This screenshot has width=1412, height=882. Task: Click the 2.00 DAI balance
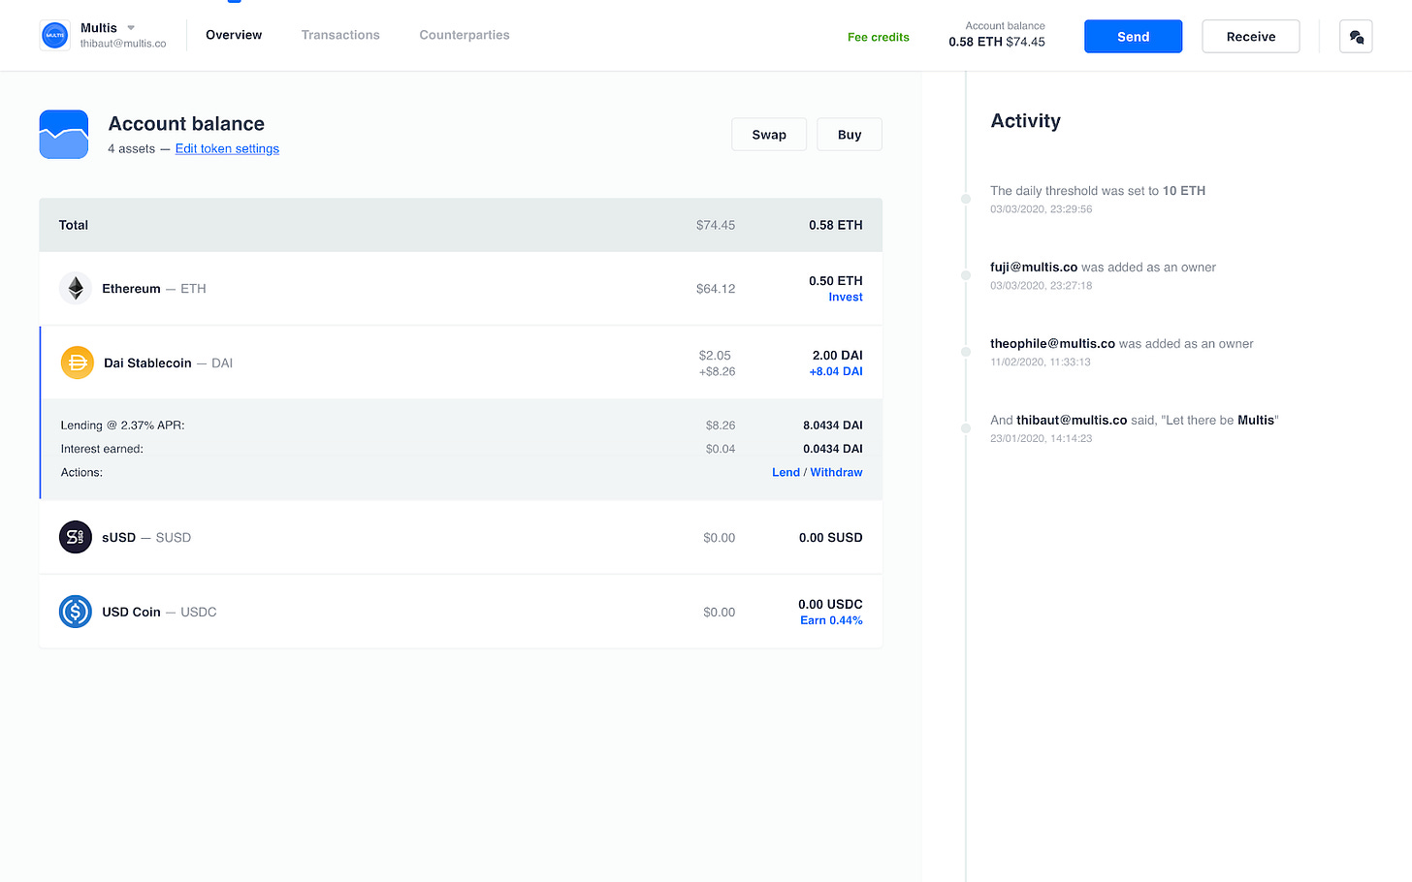click(838, 356)
